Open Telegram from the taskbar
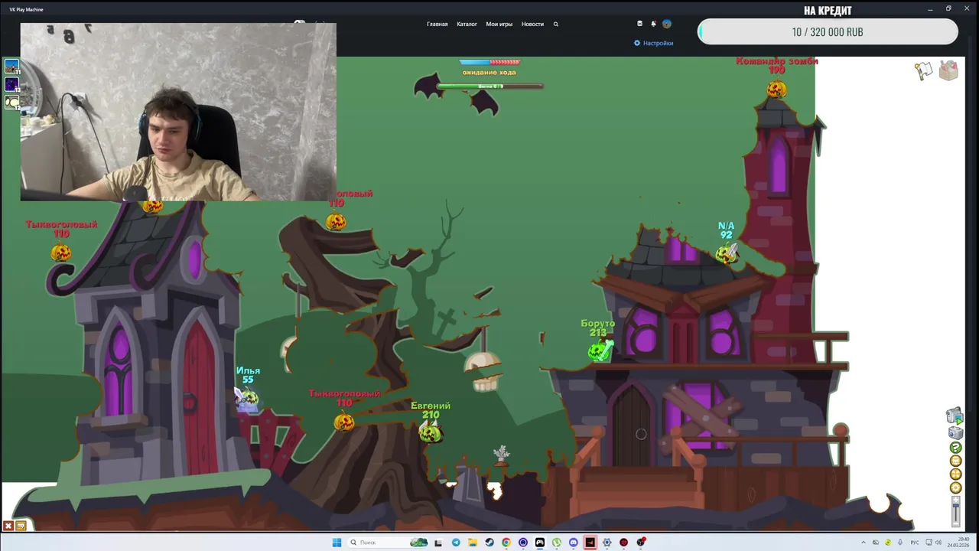This screenshot has width=979, height=551. [456, 543]
